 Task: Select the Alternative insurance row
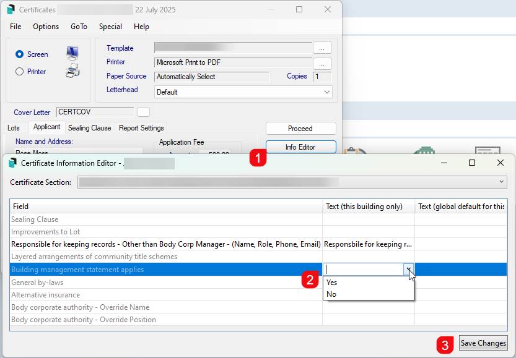(258, 295)
